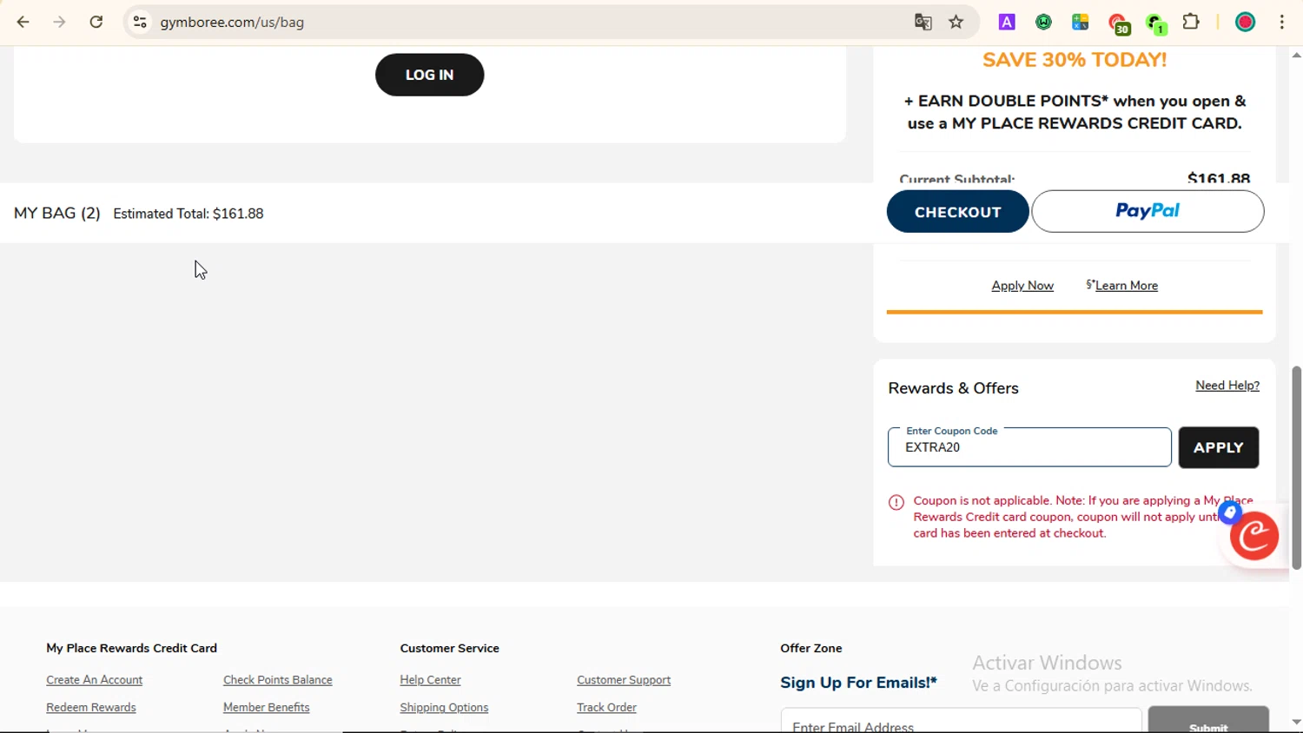Click the MY BAG (2) heading
1303x733 pixels.
[x=57, y=213]
